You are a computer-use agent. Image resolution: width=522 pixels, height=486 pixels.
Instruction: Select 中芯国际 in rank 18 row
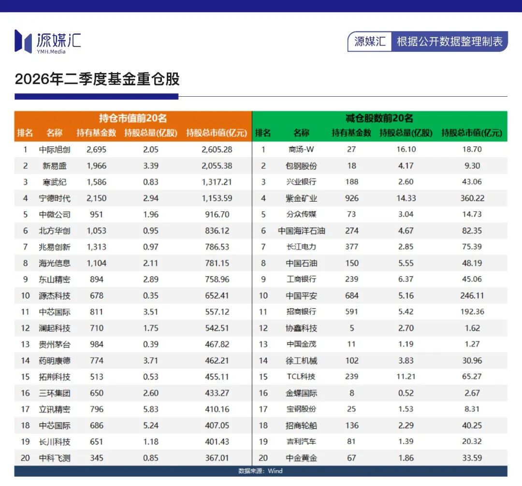[x=55, y=426]
